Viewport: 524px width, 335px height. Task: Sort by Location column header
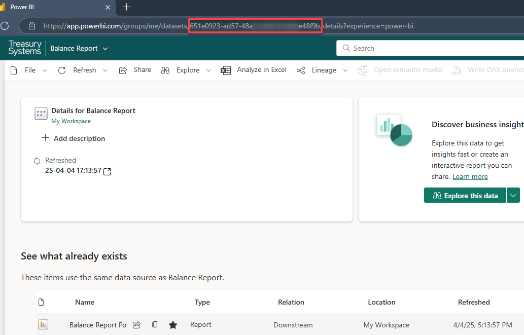381,302
